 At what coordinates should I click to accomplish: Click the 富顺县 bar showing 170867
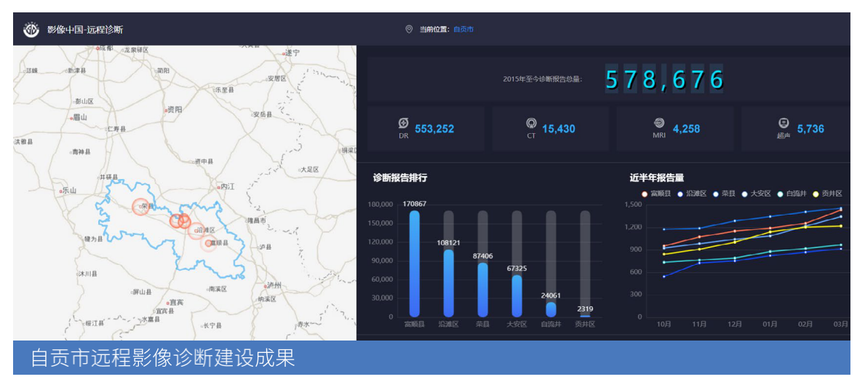(x=414, y=263)
